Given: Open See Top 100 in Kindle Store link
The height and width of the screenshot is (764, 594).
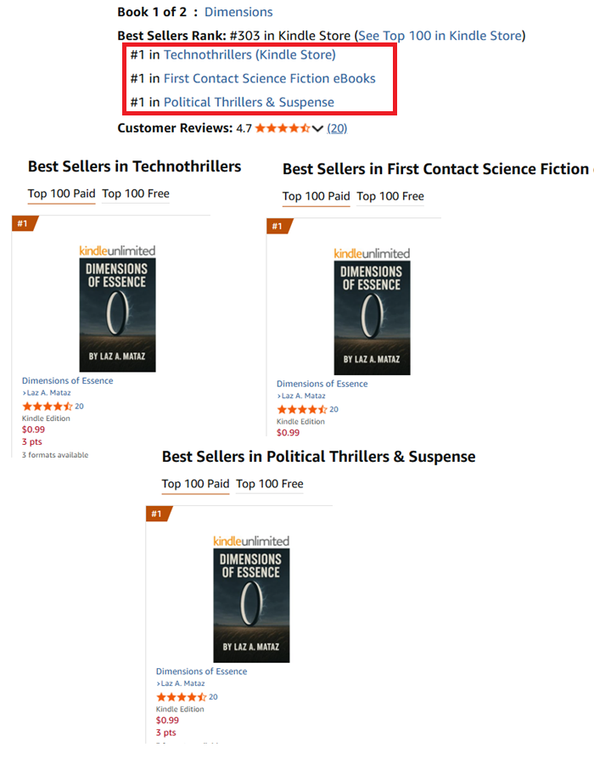Looking at the screenshot, I should coord(440,36).
